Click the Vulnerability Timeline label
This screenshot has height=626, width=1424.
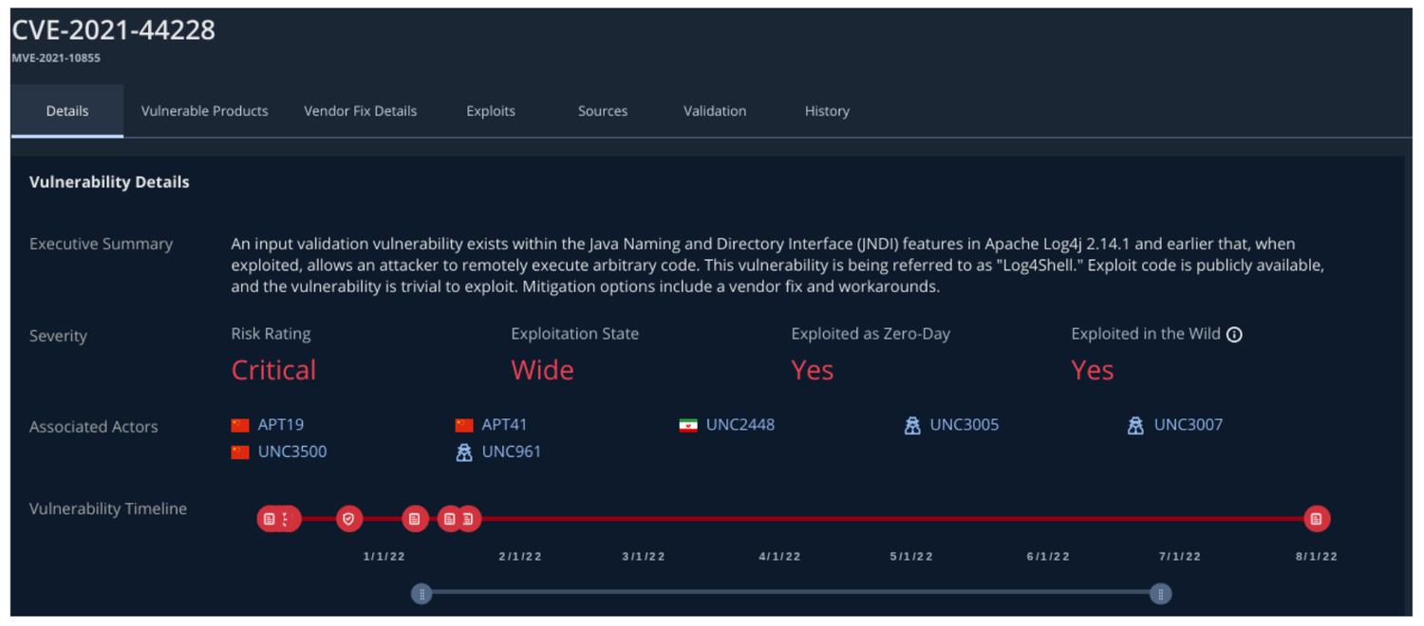[x=108, y=508]
